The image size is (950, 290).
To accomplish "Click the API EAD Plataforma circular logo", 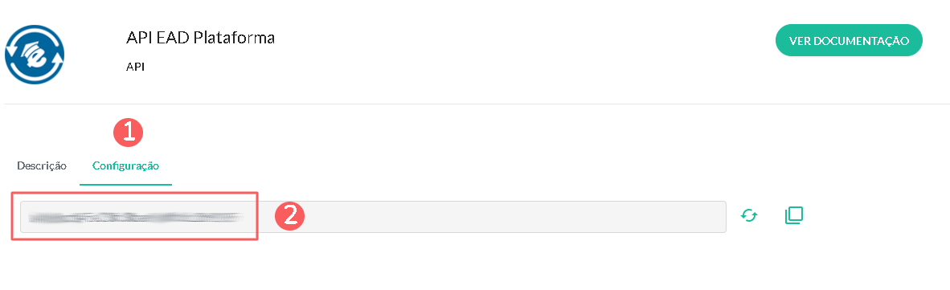I will pyautogui.click(x=35, y=54).
